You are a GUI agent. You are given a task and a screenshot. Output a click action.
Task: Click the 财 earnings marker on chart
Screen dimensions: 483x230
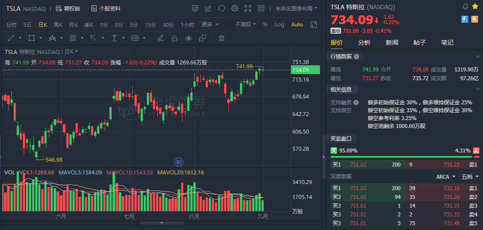point(179,162)
